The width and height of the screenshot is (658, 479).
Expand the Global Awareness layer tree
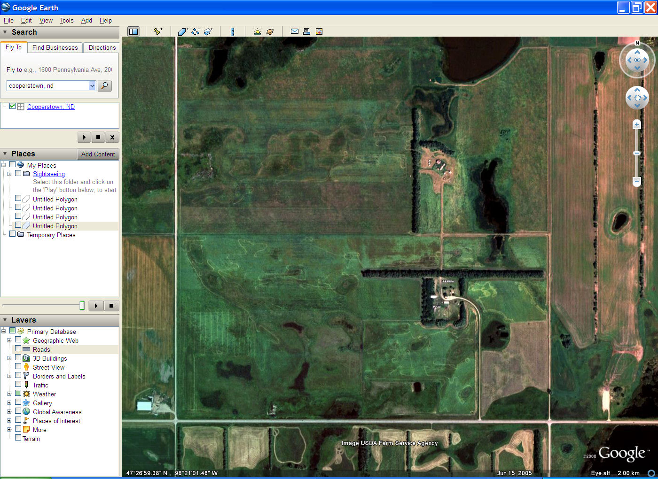[9, 411]
